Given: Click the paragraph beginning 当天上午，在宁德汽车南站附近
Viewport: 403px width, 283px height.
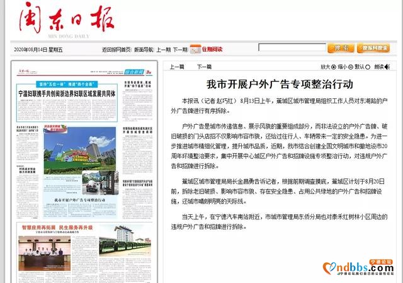Looking at the screenshot, I should [x=279, y=222].
